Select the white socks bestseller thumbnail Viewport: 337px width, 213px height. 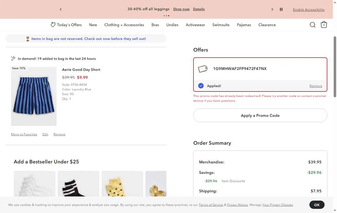[x=35, y=184]
